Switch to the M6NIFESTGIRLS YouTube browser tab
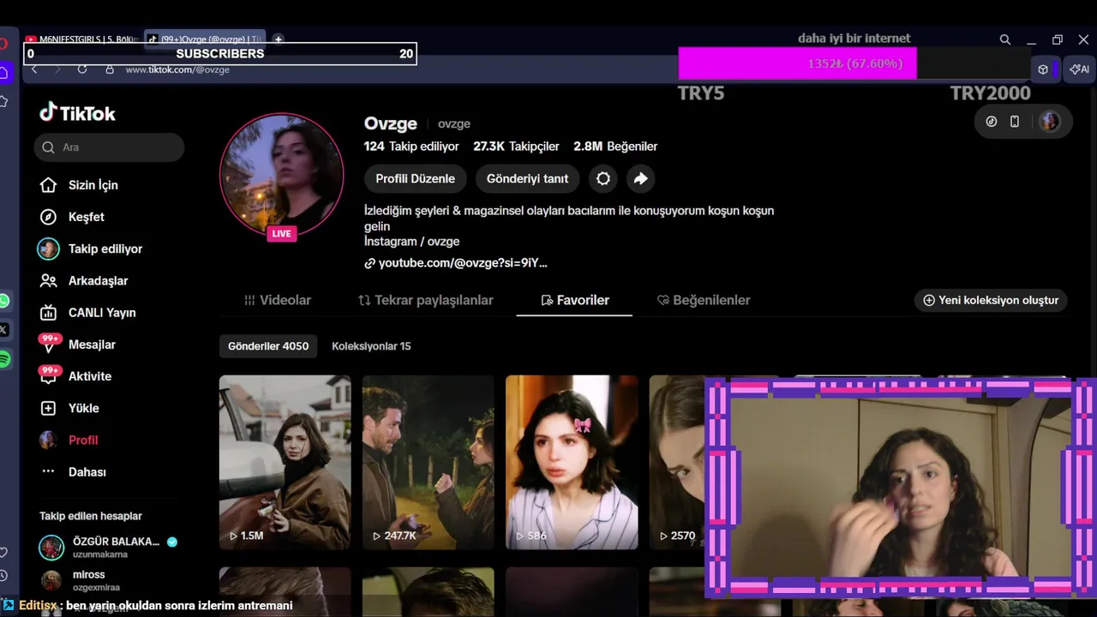The width and height of the screenshot is (1097, 617). coord(82,39)
